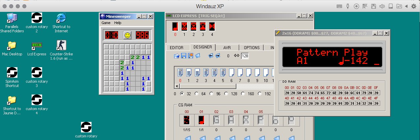Select Lcd Express desktop shortcut
Viewport: 420px width, 140px height.
click(x=37, y=48)
